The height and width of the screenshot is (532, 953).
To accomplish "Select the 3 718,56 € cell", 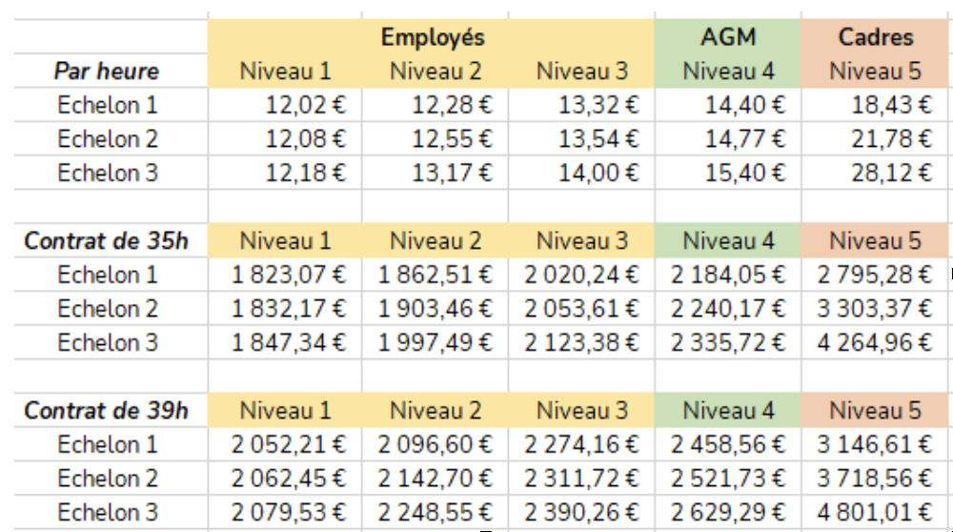I will [x=875, y=479].
